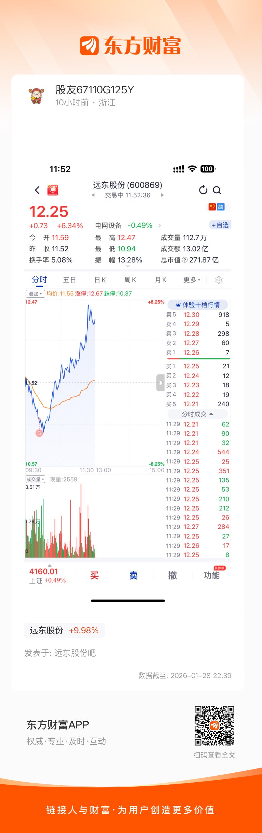262x833 pixels.
Task: Tap the blue 融 margin badge
Action: [220, 207]
